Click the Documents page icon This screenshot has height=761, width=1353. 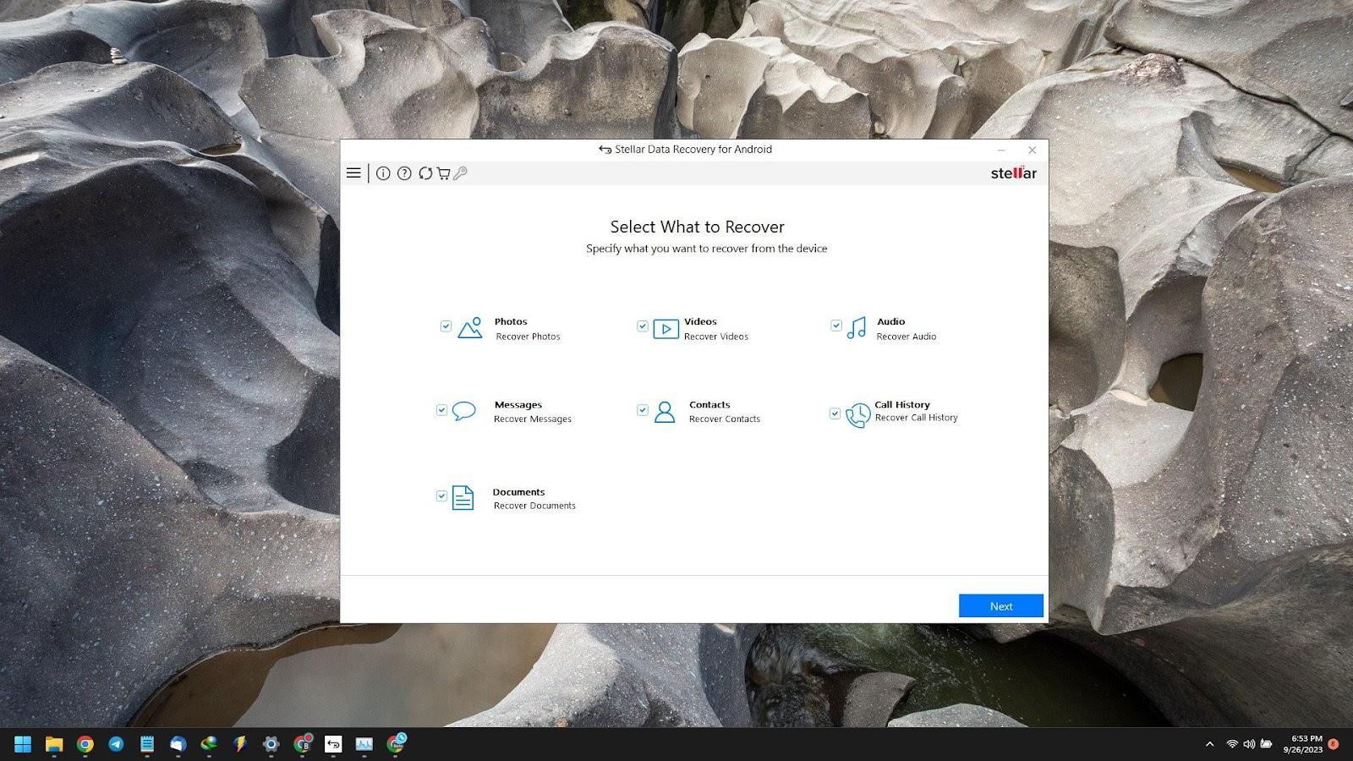tap(463, 497)
